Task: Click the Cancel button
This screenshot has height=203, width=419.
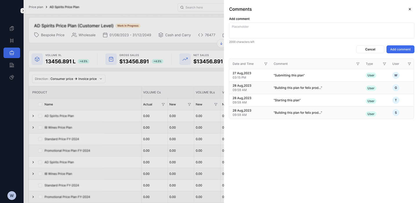Action: point(370,49)
